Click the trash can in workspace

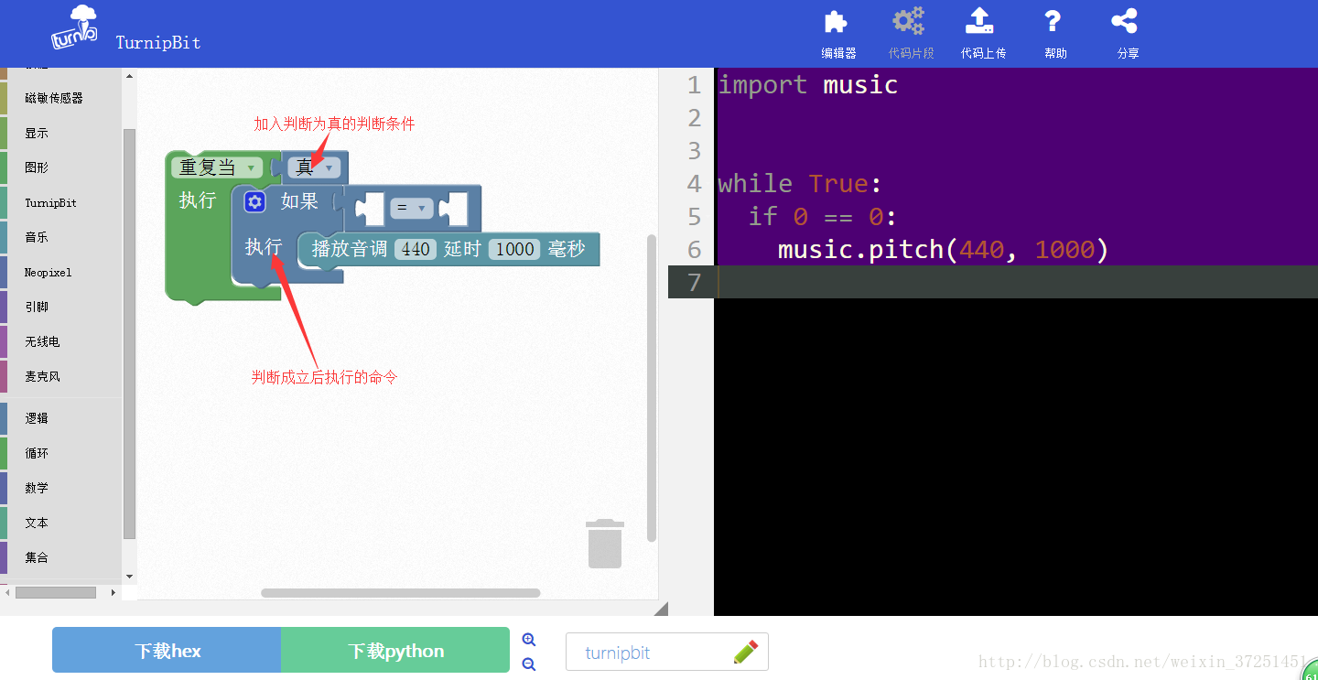605,543
